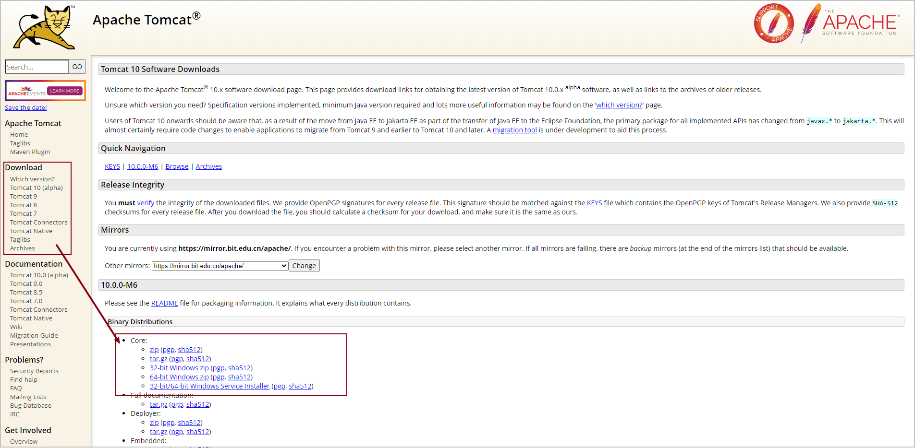Open Migration Guide in Documentation
This screenshot has width=915, height=448.
[34, 336]
